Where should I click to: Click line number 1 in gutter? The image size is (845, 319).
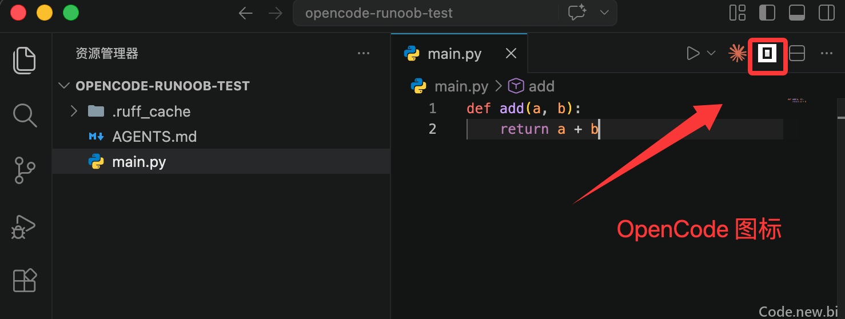click(x=432, y=108)
